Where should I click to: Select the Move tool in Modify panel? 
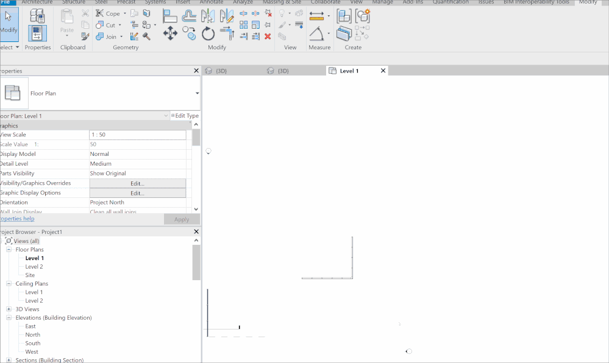point(170,33)
